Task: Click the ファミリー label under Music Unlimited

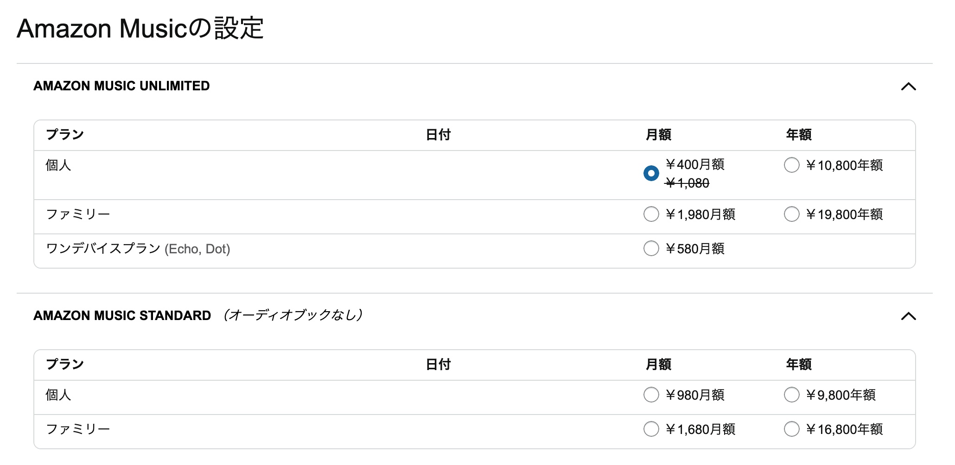Action: [78, 214]
